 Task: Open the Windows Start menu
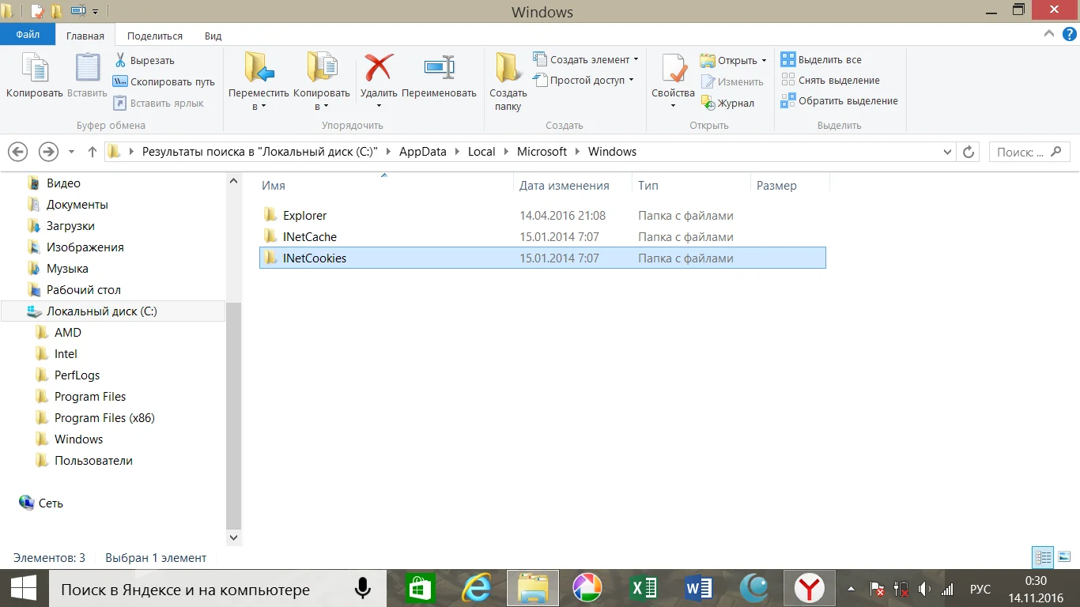point(24,589)
